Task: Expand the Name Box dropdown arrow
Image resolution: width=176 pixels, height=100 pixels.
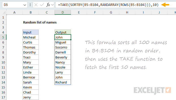Action: [25, 5]
